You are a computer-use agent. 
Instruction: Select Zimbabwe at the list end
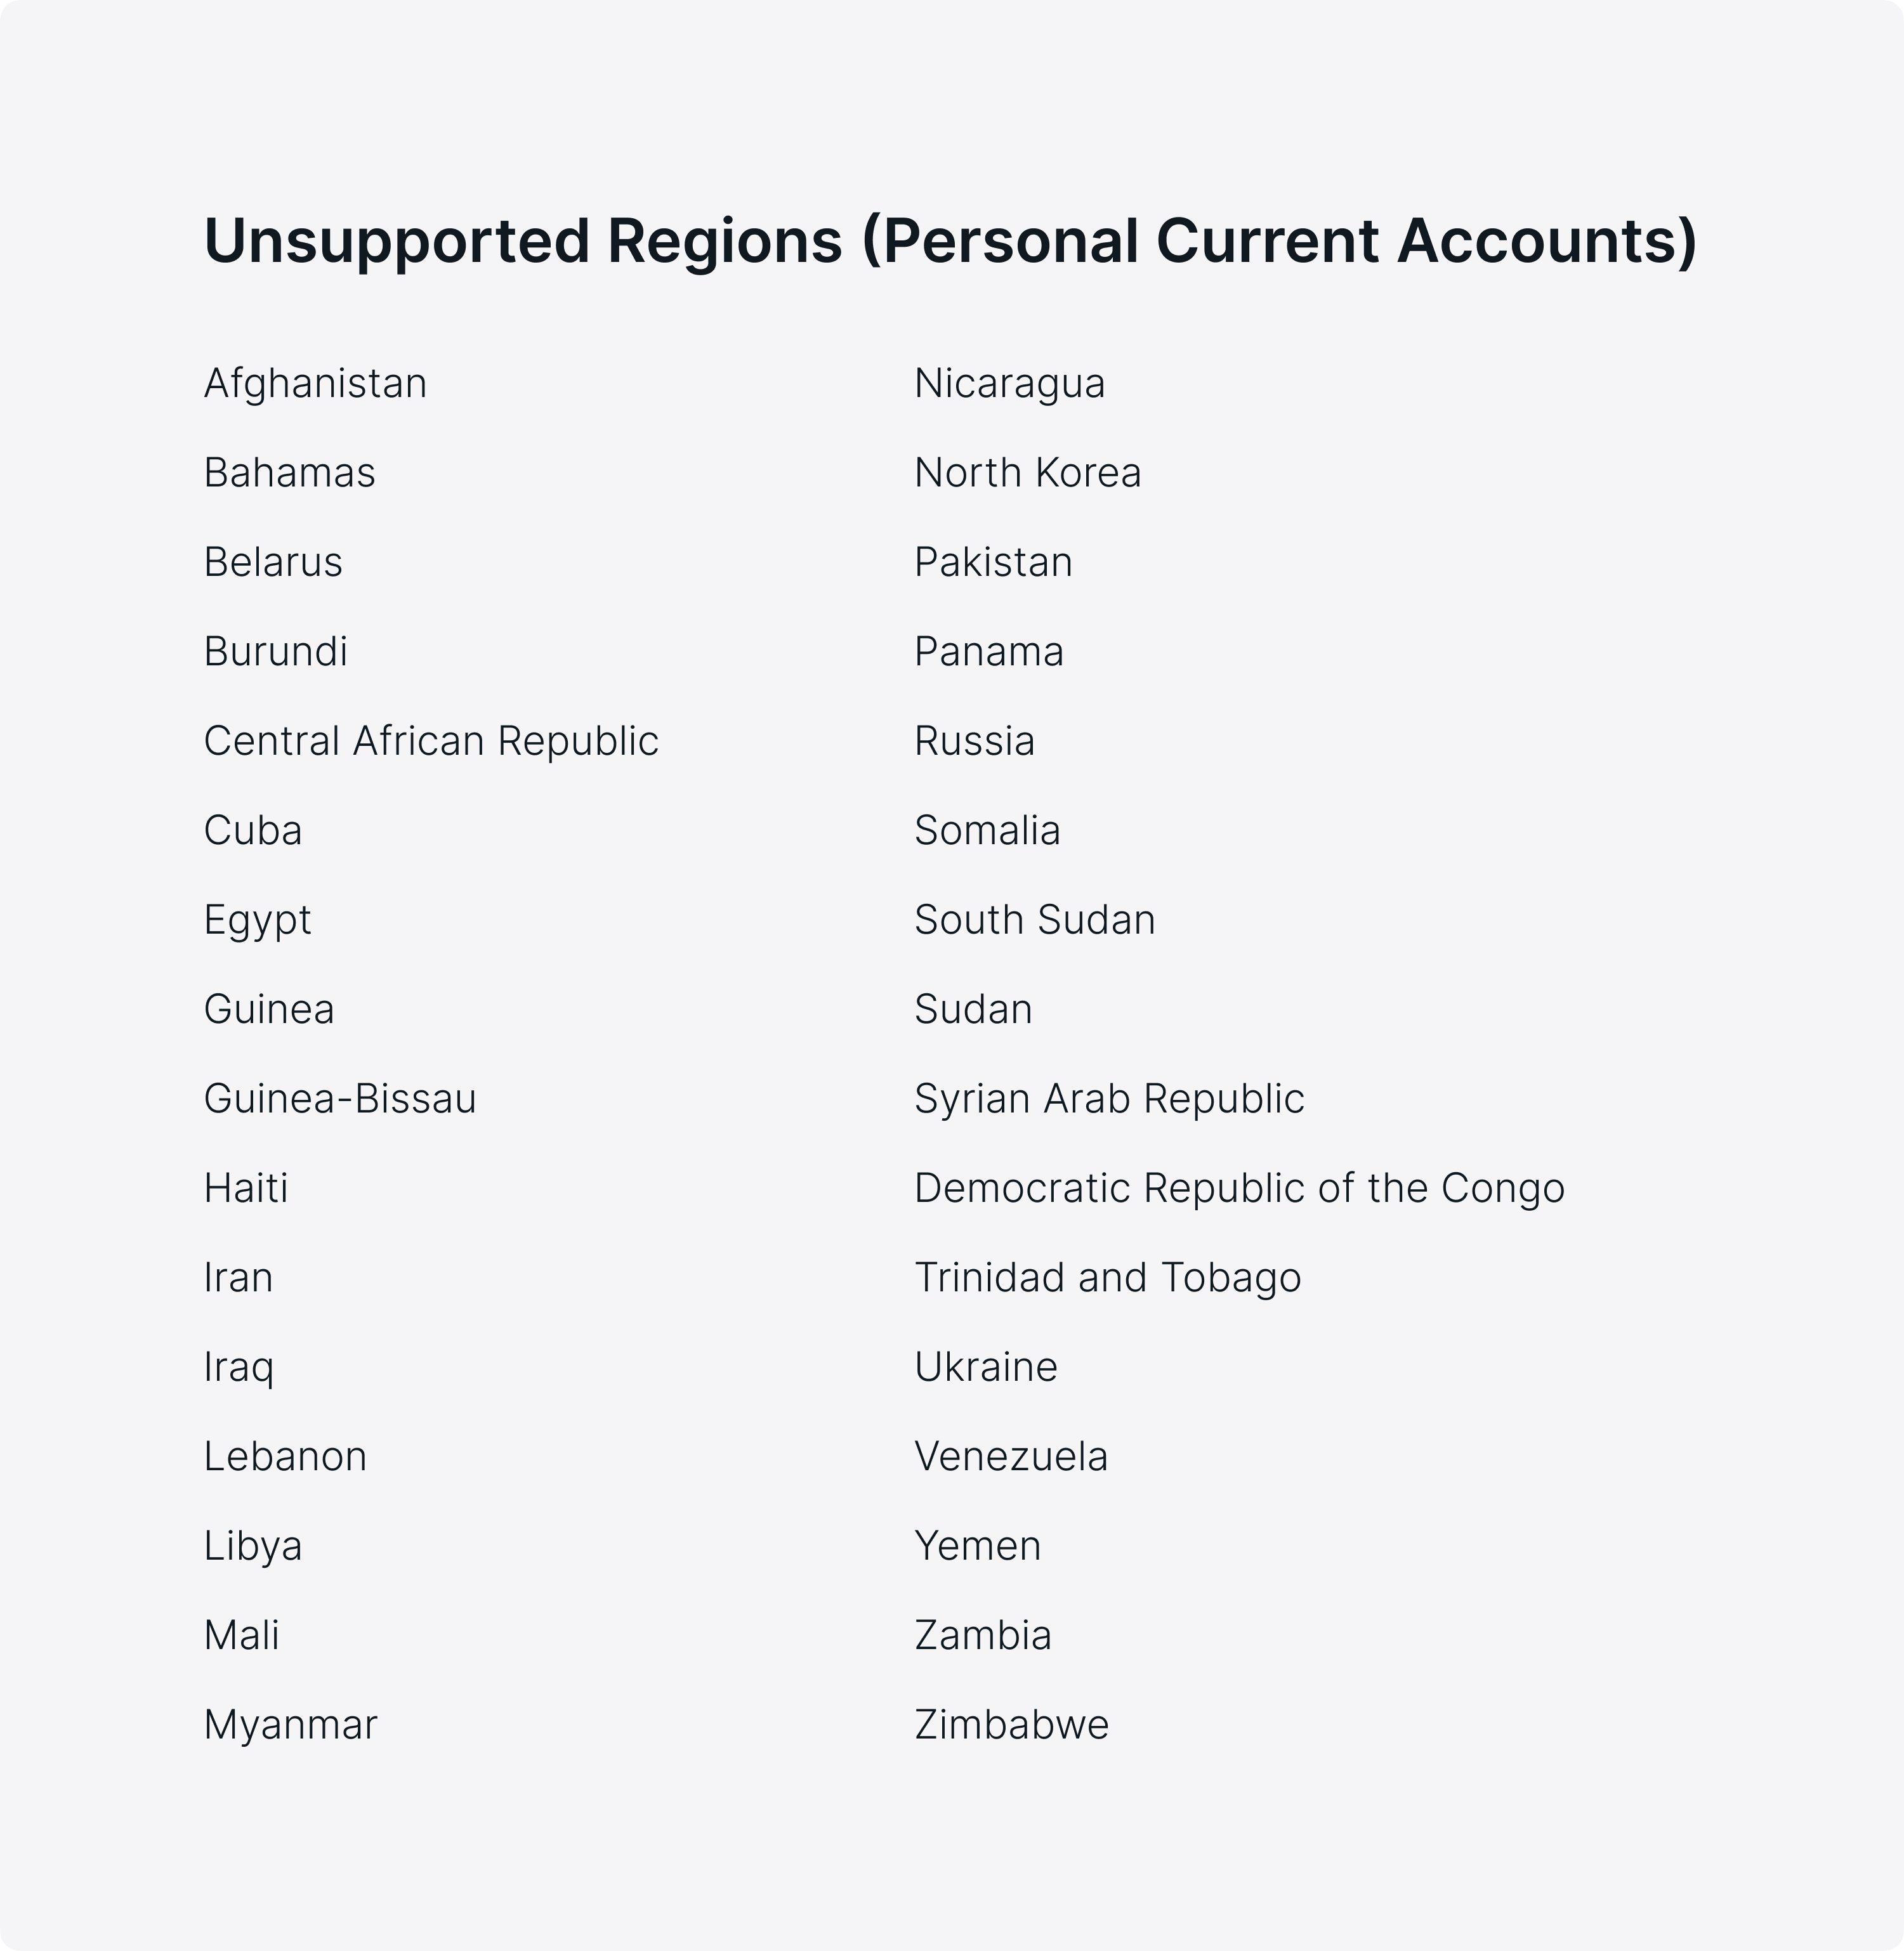(x=1012, y=1725)
